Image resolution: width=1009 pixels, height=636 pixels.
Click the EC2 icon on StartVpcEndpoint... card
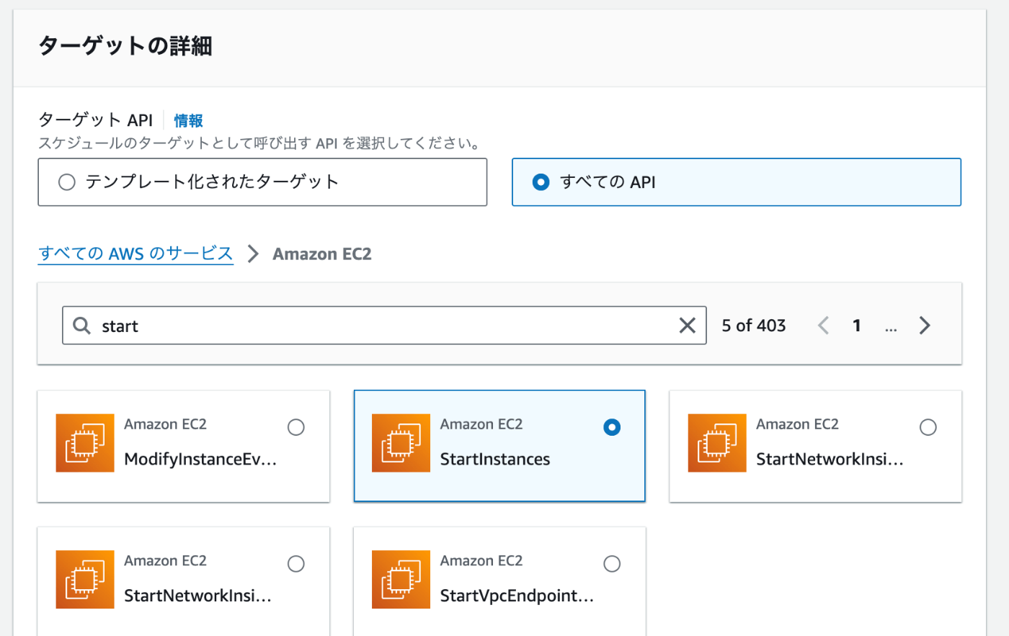401,580
